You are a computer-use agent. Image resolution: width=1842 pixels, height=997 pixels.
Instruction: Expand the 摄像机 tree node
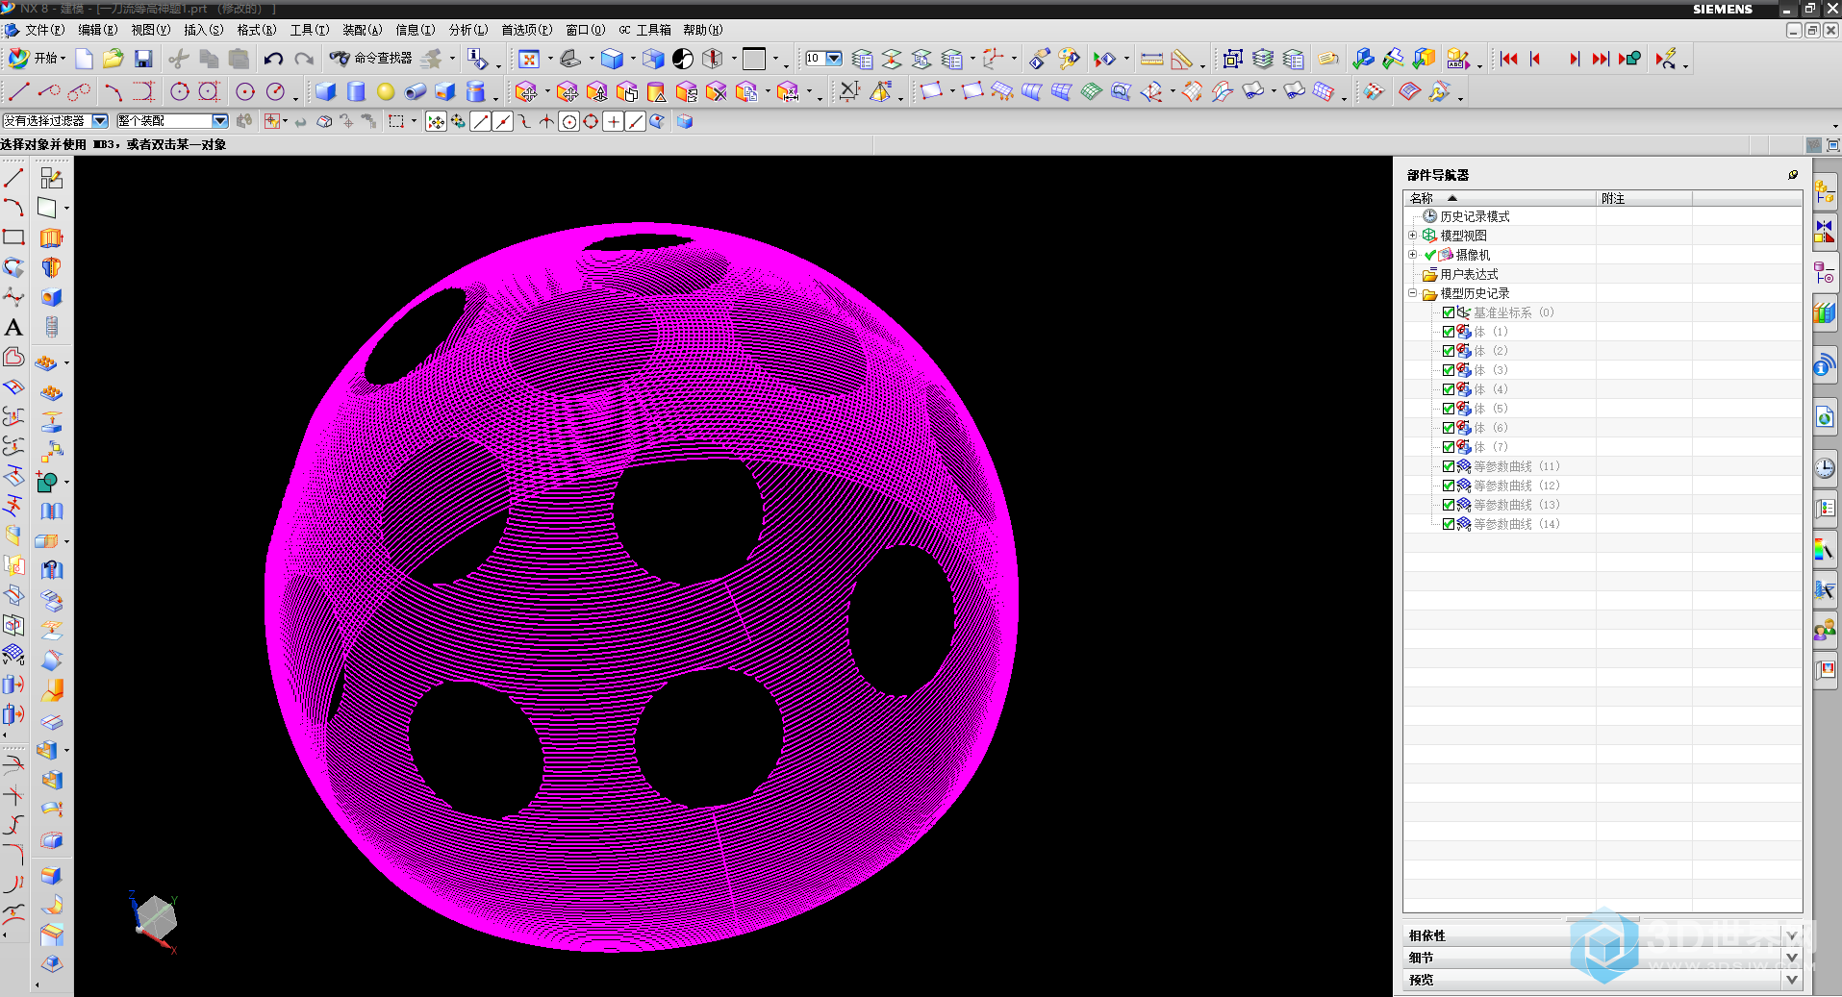click(x=1412, y=255)
